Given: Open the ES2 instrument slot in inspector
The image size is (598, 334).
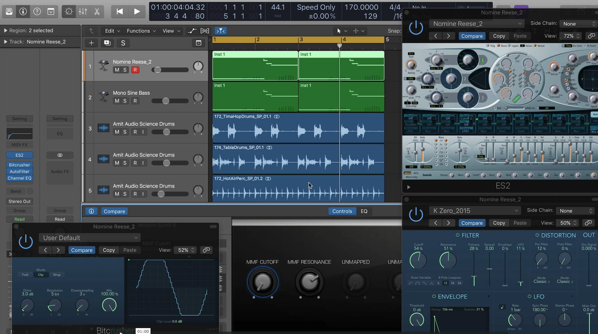Looking at the screenshot, I should point(19,155).
